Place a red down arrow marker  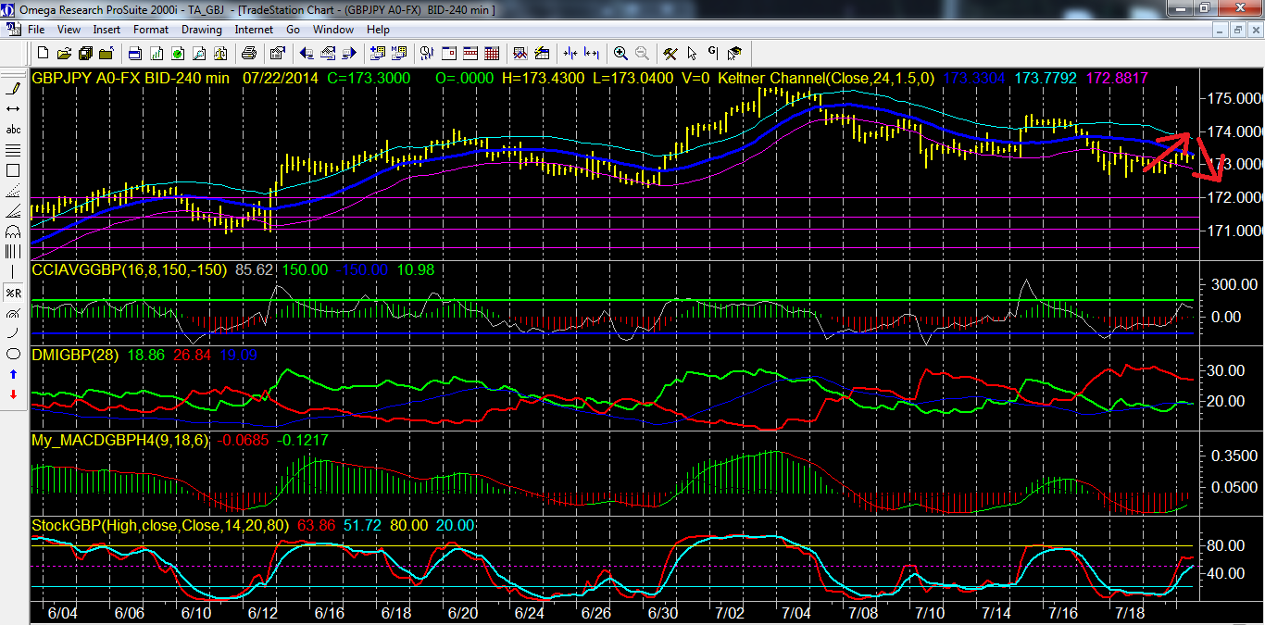pos(13,394)
